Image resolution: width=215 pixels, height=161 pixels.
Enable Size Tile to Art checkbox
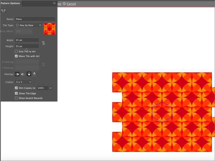point(16,52)
